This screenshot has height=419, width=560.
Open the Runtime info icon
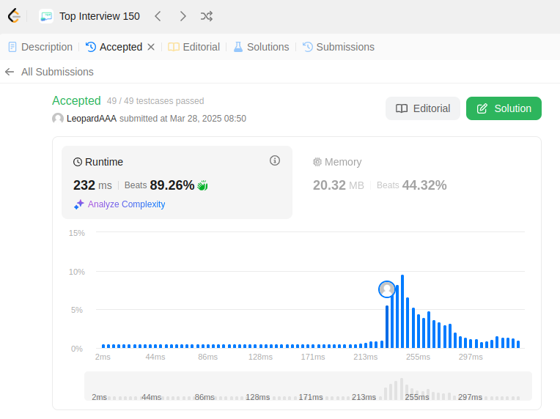point(275,160)
